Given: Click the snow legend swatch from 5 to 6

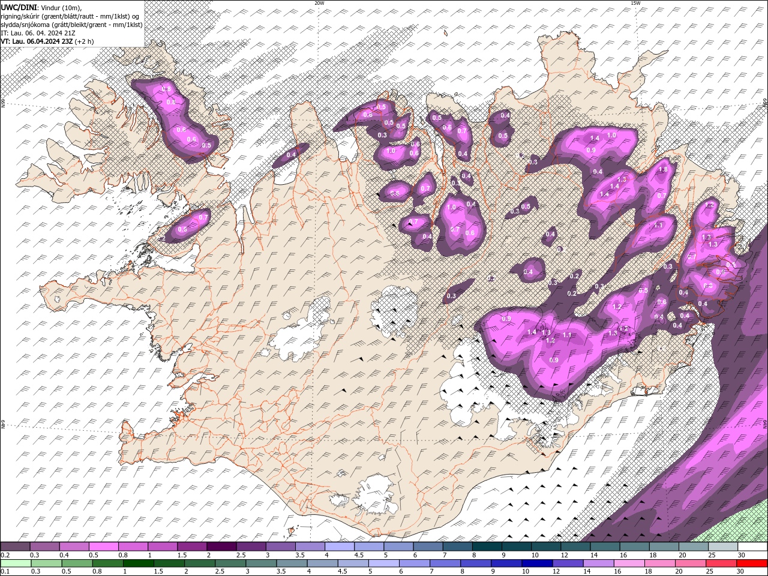Looking at the screenshot, I should coord(398,547).
